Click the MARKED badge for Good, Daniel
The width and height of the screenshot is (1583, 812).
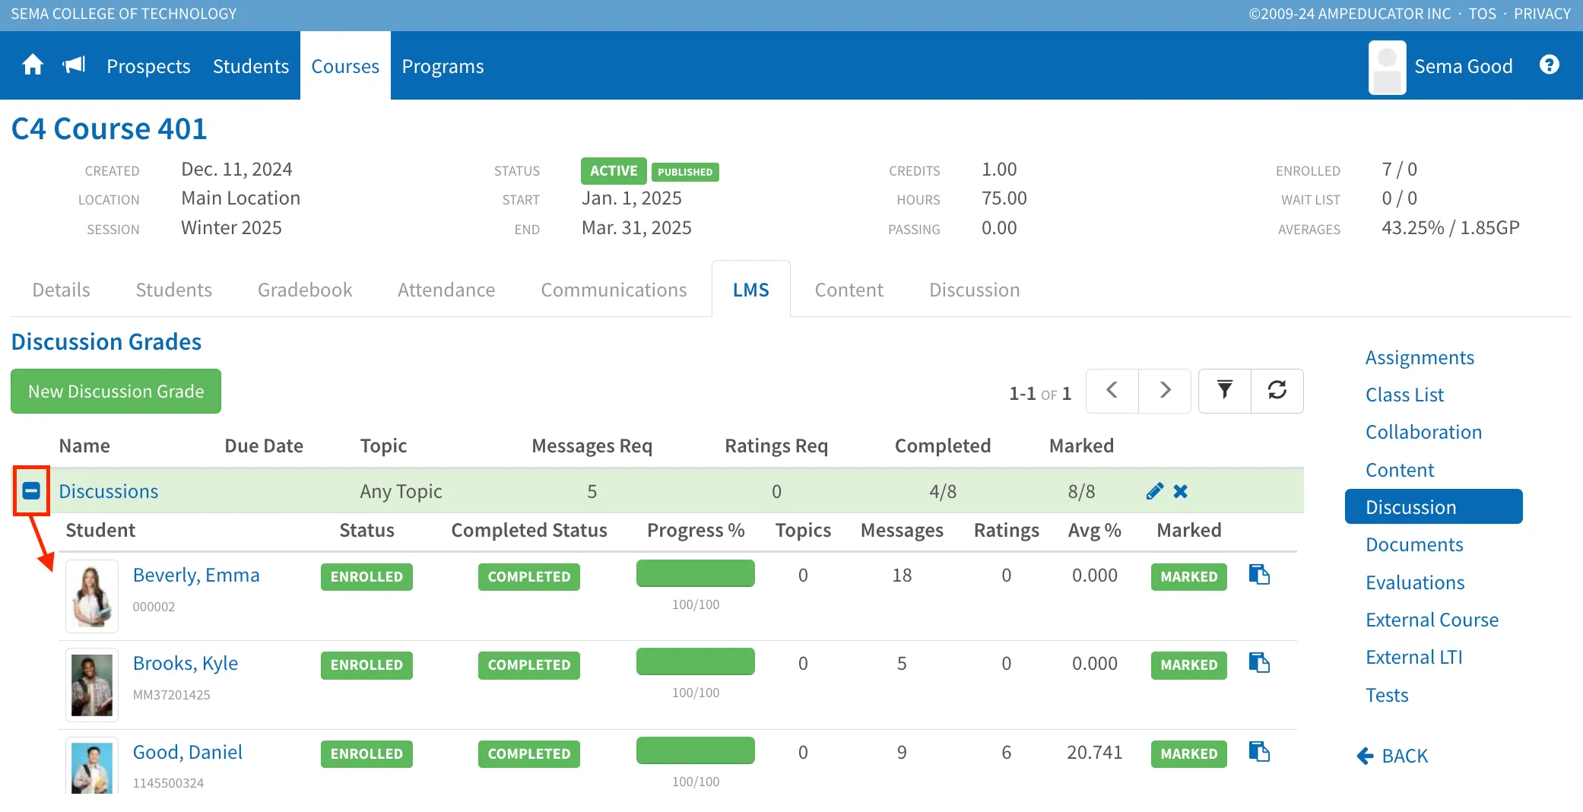1188,753
